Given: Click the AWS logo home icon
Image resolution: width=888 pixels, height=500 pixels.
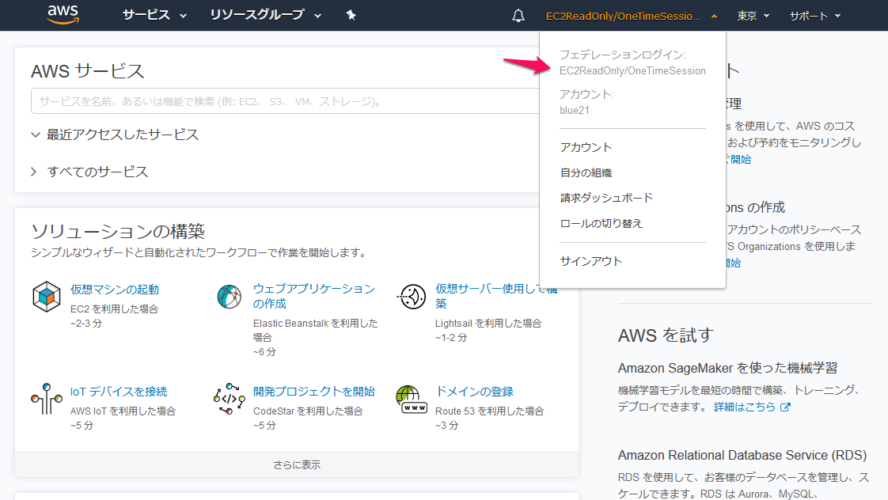Looking at the screenshot, I should [63, 15].
